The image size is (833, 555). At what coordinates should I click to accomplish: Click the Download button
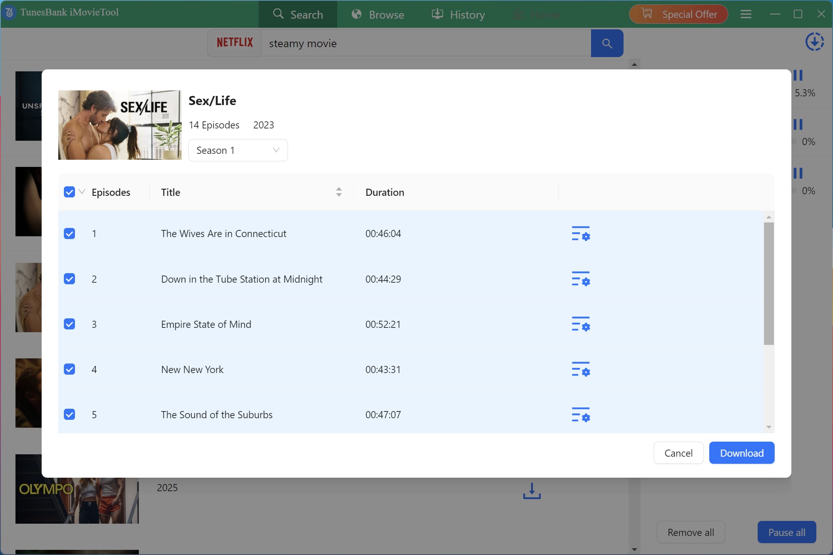741,453
